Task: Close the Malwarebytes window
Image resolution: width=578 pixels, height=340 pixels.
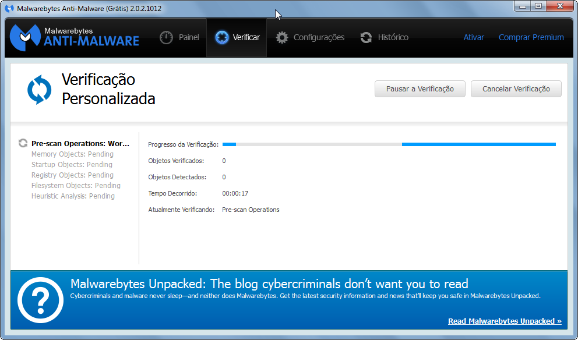Action: (x=561, y=6)
